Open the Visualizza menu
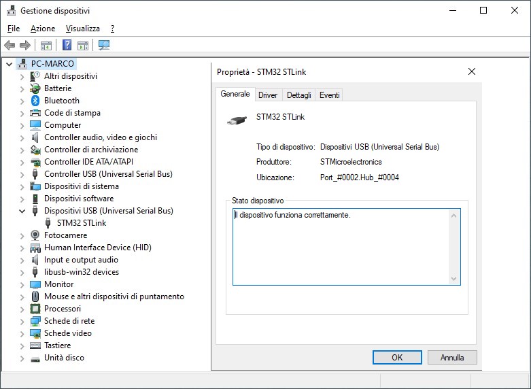Viewport: 531px width, 389px height. [83, 29]
